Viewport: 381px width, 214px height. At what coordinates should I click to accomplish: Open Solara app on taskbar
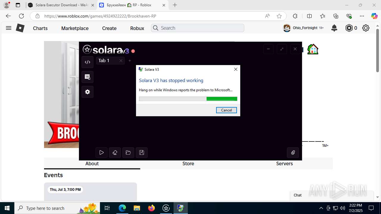coord(166,208)
